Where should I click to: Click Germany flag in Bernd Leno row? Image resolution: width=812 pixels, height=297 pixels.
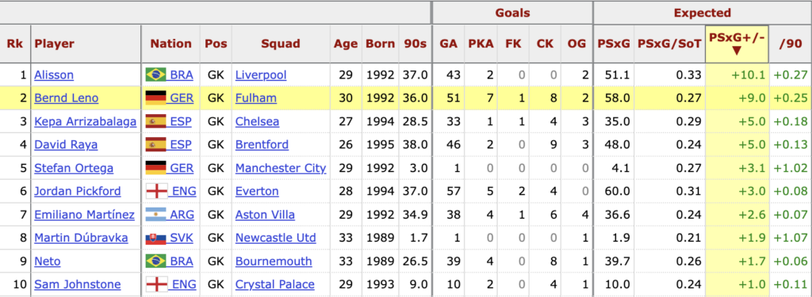coord(156,98)
